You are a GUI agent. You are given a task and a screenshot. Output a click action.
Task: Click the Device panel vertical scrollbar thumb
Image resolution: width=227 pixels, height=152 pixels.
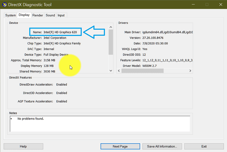point(111,42)
